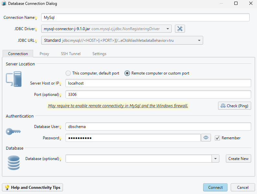Viewport: 257px width, 194px height.
Task: Switch to the Proxy tab
Action: (44, 54)
